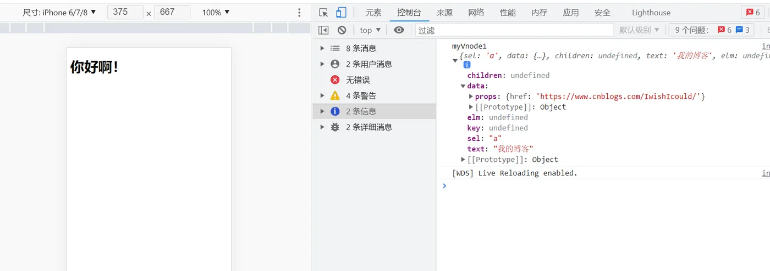Image resolution: width=770 pixels, height=271 pixels.
Task: Open the 默认级别 log level dropdown
Action: click(639, 30)
